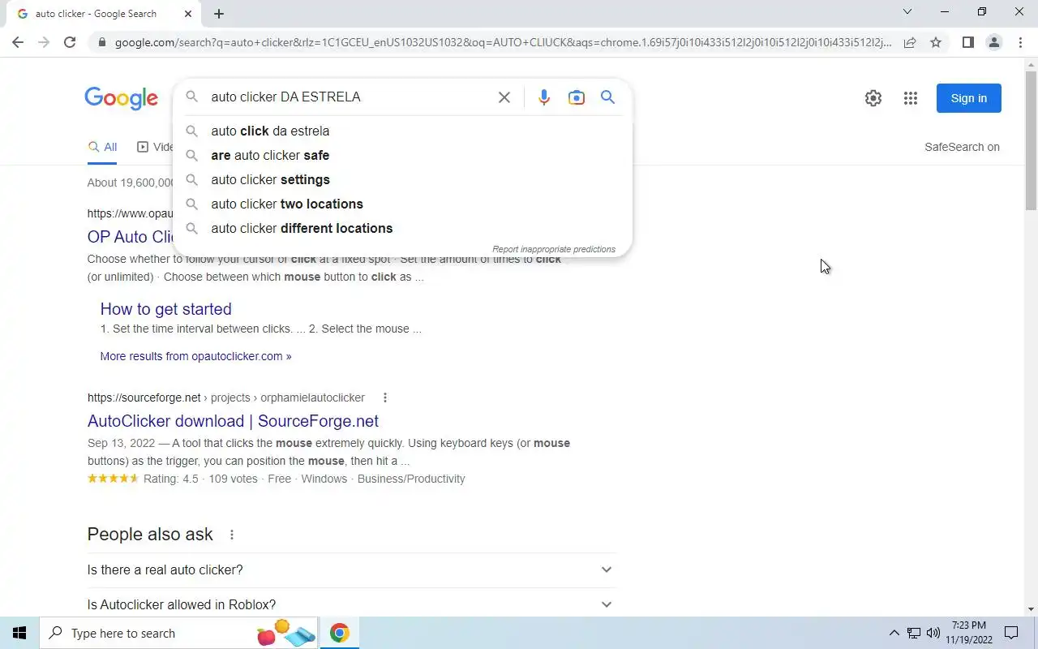Open AutoClicker download SourceForge.net result
Image resolution: width=1038 pixels, height=649 pixels.
point(233,421)
